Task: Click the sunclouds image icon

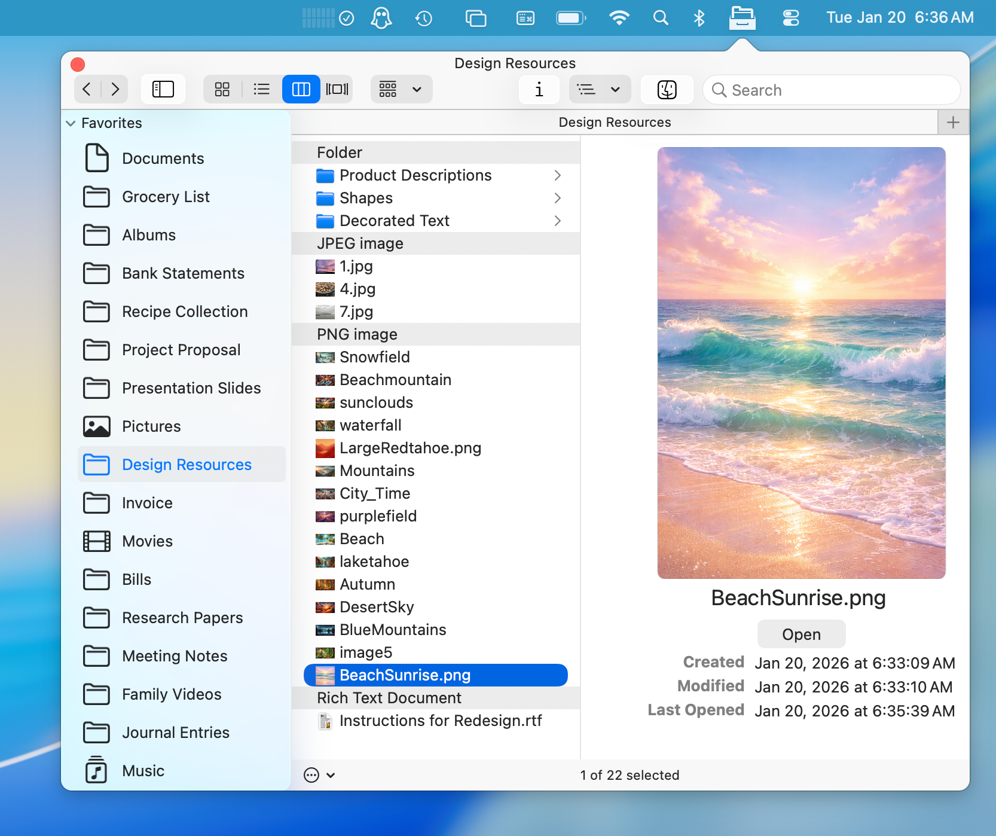Action: point(325,402)
